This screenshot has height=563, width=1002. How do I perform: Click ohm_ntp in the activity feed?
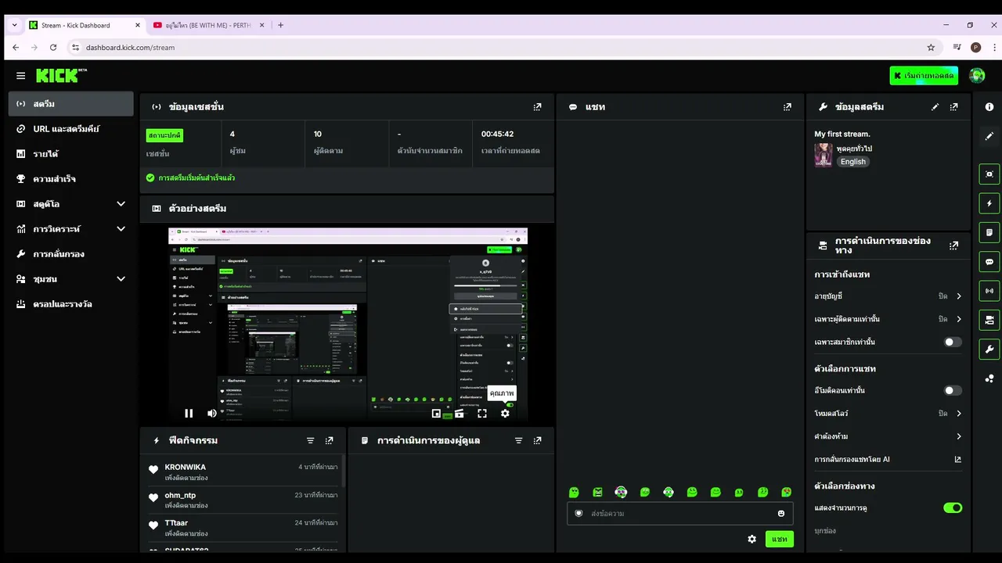point(180,496)
